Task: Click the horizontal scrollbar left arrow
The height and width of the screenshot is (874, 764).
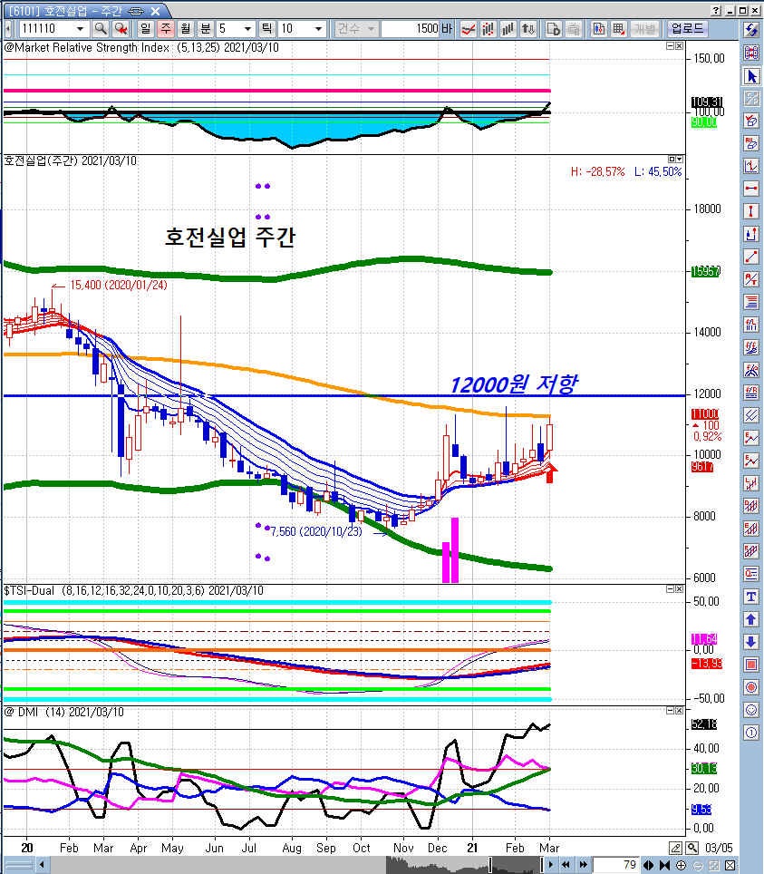Action: (42, 865)
